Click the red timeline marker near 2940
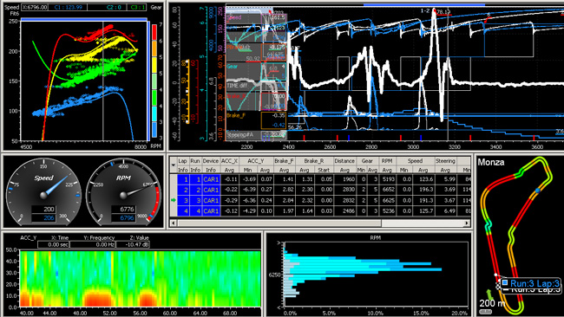Image resolution: width=564 pixels, height=317 pixels. (x=401, y=138)
